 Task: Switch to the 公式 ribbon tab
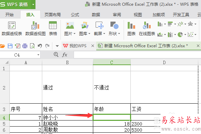pyautogui.click(x=75, y=15)
